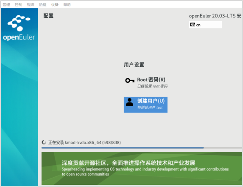This screenshot has width=243, height=187.
Task: Click the cn keyboard layout field
Action: (205, 25)
